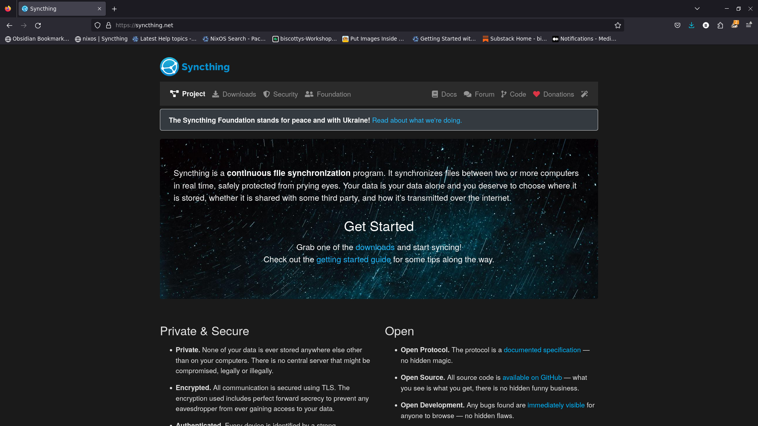This screenshot has width=758, height=426.
Task: Open the Forum nav link
Action: 479,94
